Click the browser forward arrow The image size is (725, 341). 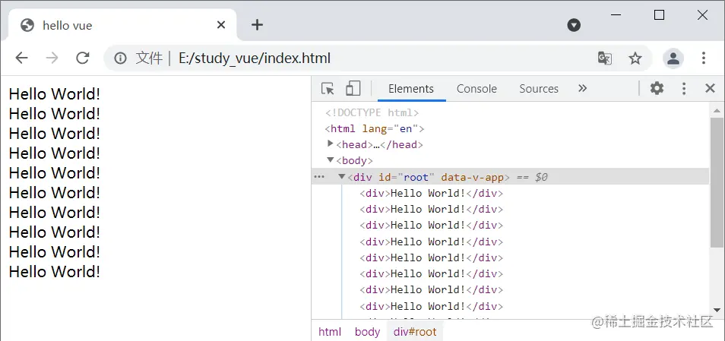pyautogui.click(x=52, y=58)
